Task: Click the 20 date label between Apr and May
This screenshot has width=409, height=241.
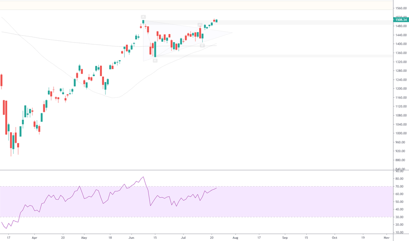Action: (x=63, y=237)
